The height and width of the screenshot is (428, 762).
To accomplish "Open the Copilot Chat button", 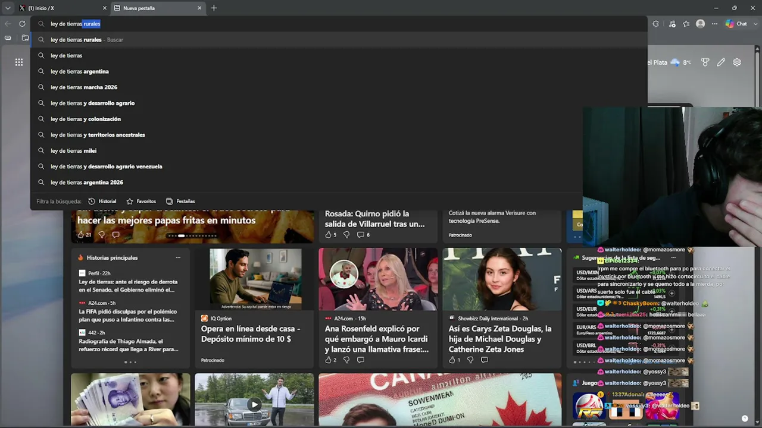I will [x=736, y=24].
